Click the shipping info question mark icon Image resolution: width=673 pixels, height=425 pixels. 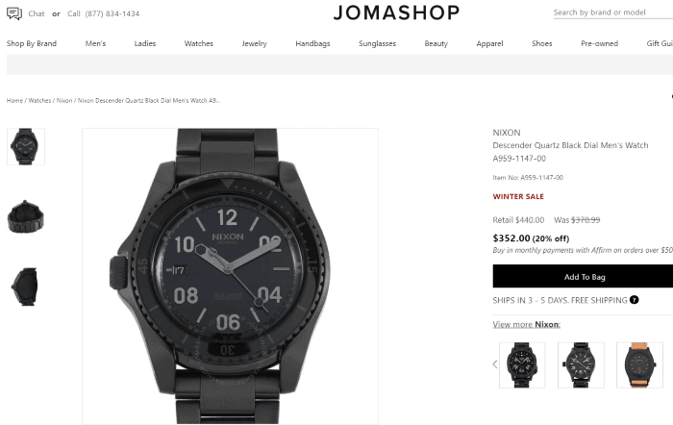tap(634, 300)
